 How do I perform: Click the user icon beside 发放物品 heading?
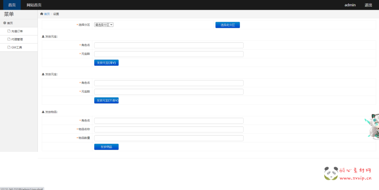(x=43, y=112)
